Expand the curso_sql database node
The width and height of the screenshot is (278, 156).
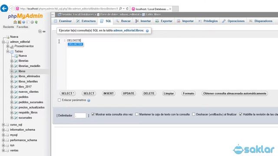(x=3, y=125)
